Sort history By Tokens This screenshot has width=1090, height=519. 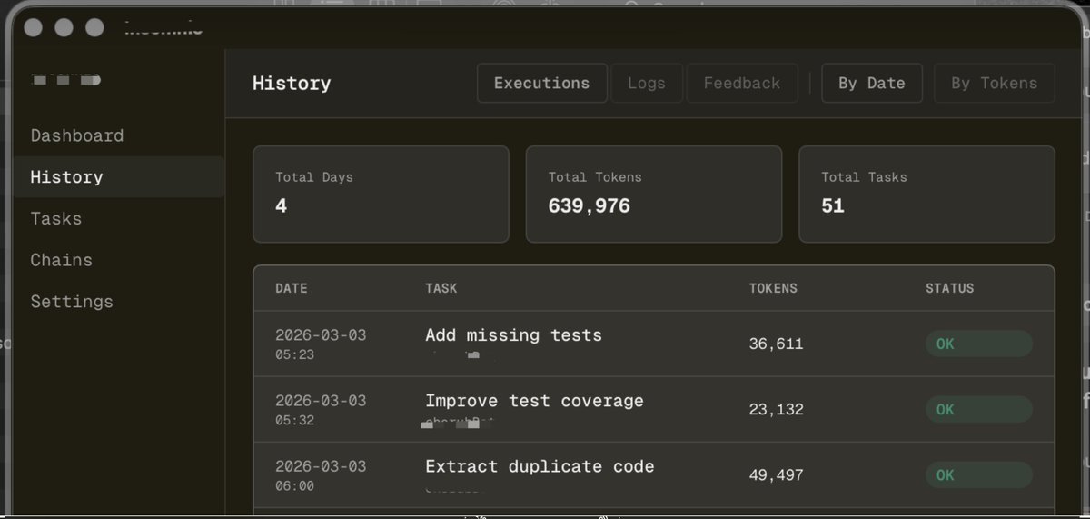point(994,83)
